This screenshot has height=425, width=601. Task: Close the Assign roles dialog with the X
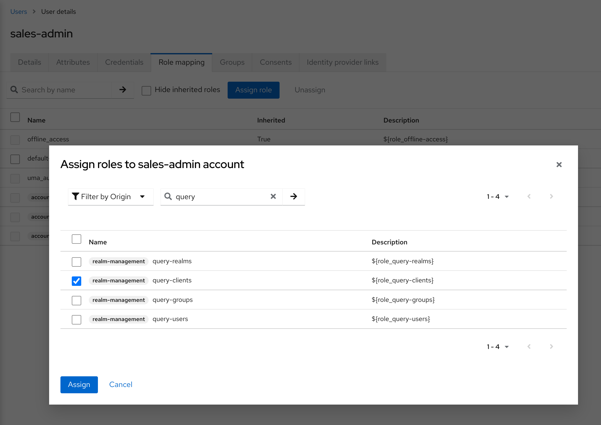(x=559, y=164)
